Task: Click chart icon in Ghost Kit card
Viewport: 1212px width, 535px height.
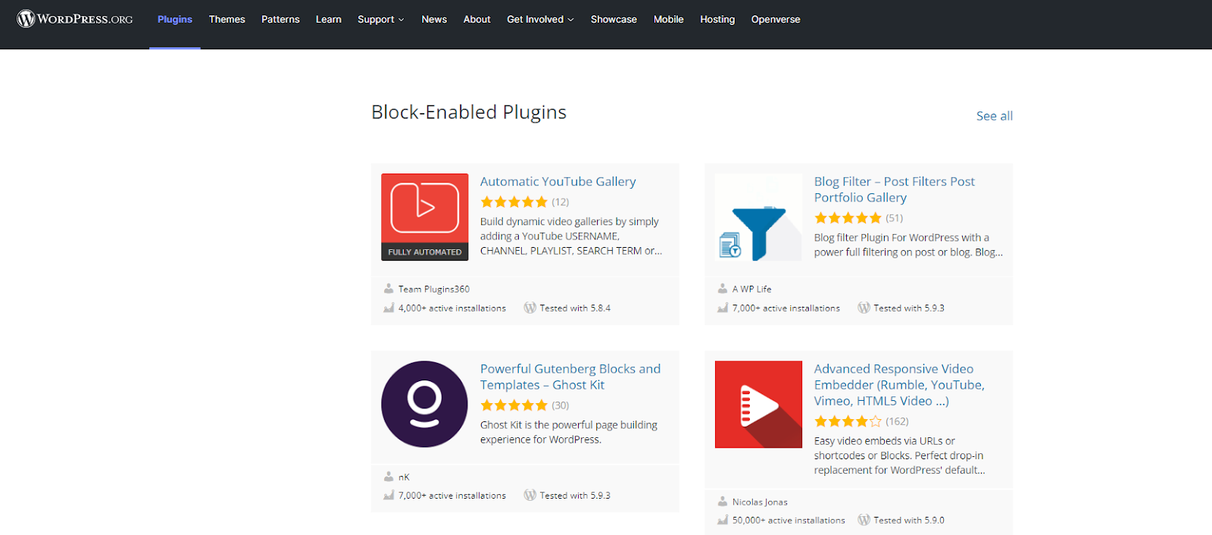Action: pyautogui.click(x=389, y=496)
